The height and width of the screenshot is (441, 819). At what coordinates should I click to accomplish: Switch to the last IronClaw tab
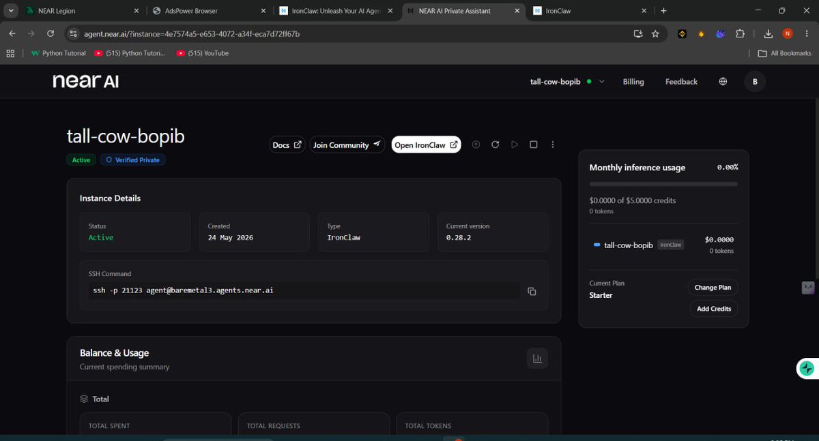point(590,11)
